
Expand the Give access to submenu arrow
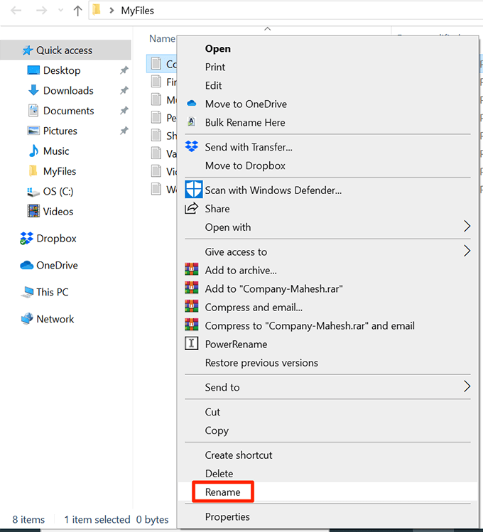[x=467, y=251]
